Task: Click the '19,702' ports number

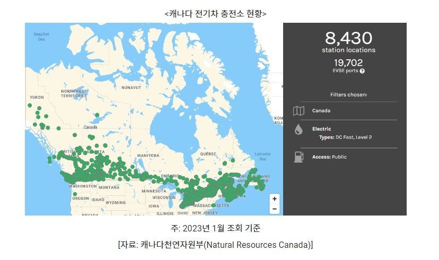Action: pyautogui.click(x=348, y=62)
